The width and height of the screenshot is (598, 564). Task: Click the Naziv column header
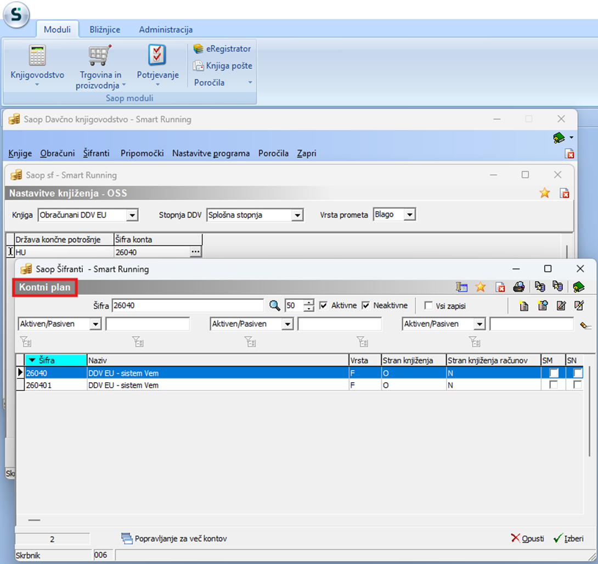point(218,360)
